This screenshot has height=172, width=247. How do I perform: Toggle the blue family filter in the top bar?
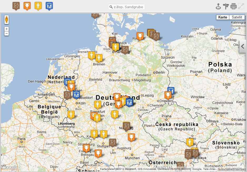point(49,6)
